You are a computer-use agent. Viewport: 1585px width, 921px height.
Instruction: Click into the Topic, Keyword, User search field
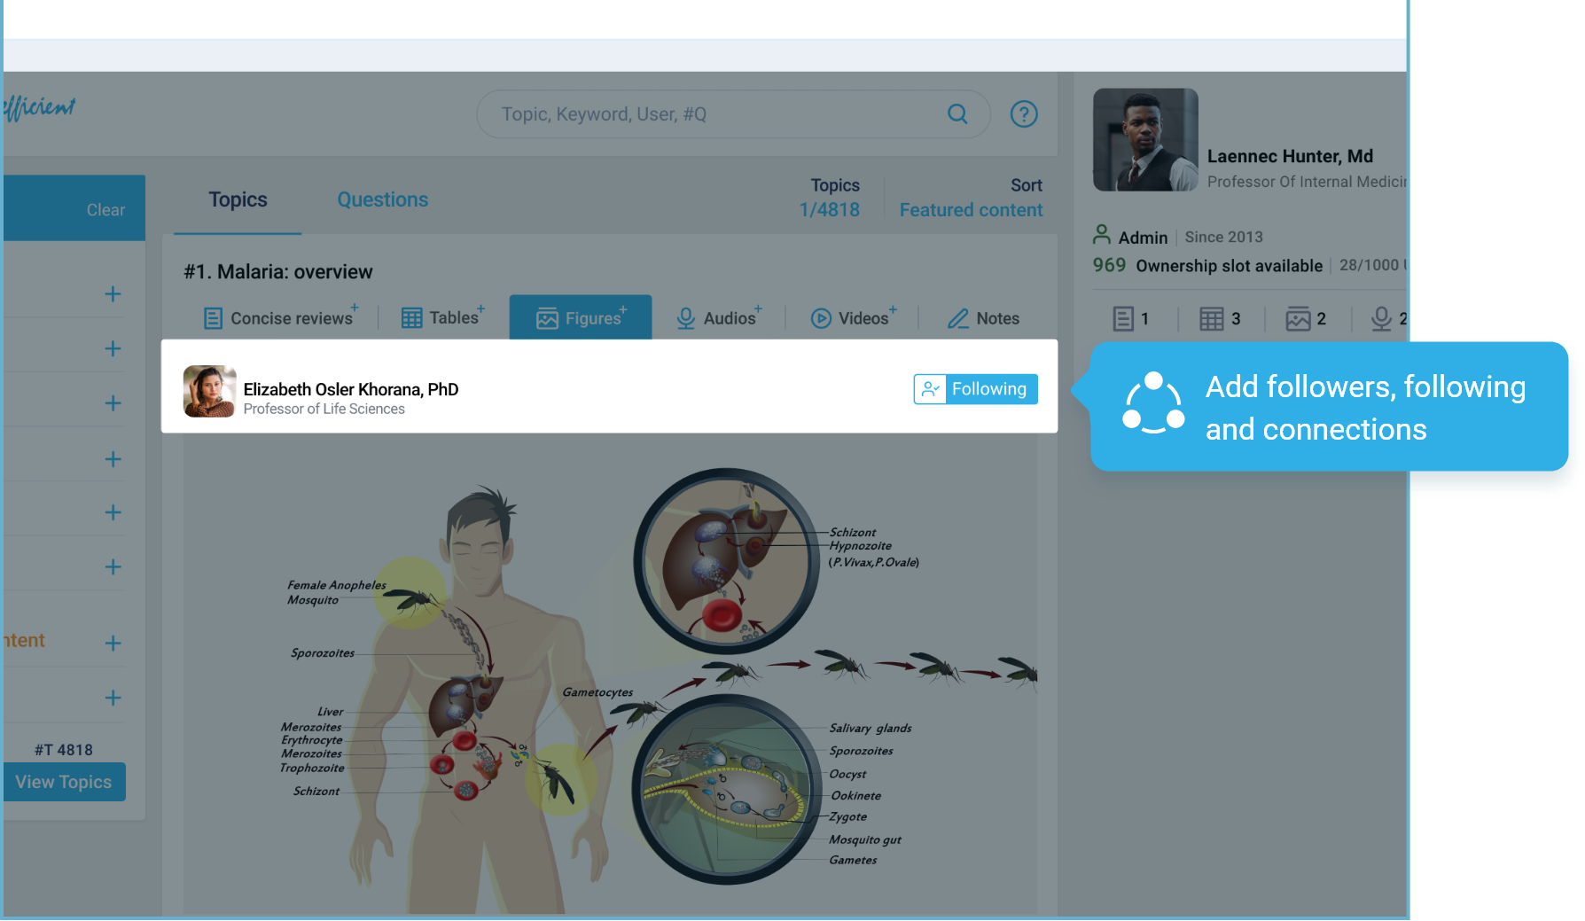click(709, 114)
